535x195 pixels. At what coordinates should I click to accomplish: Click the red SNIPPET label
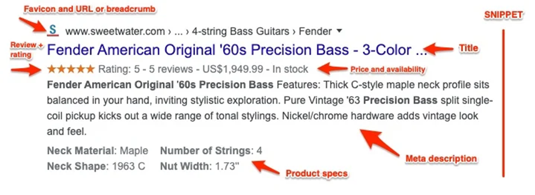[504, 15]
